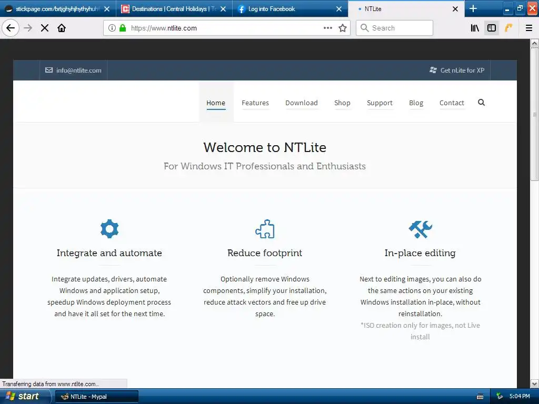539x404 pixels.
Task: Click the Reduce footprint heading
Action: click(x=265, y=253)
